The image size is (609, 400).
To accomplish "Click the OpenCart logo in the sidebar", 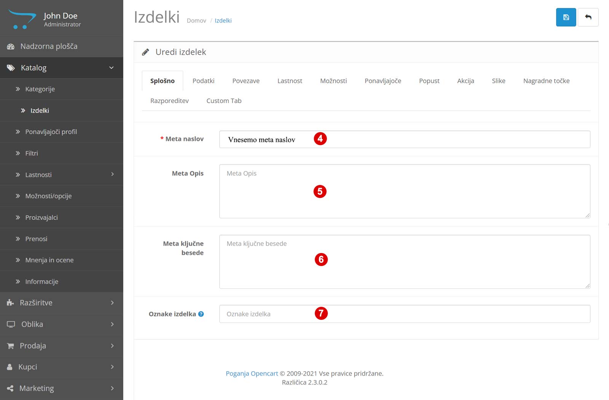I will tap(22, 17).
